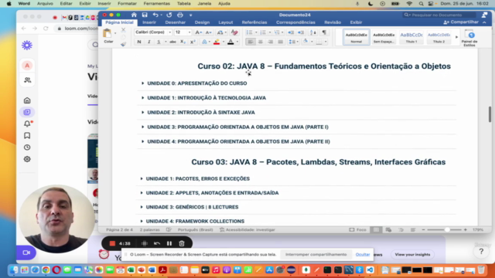The height and width of the screenshot is (278, 495).
Task: Align text to the left
Action: pos(251,42)
